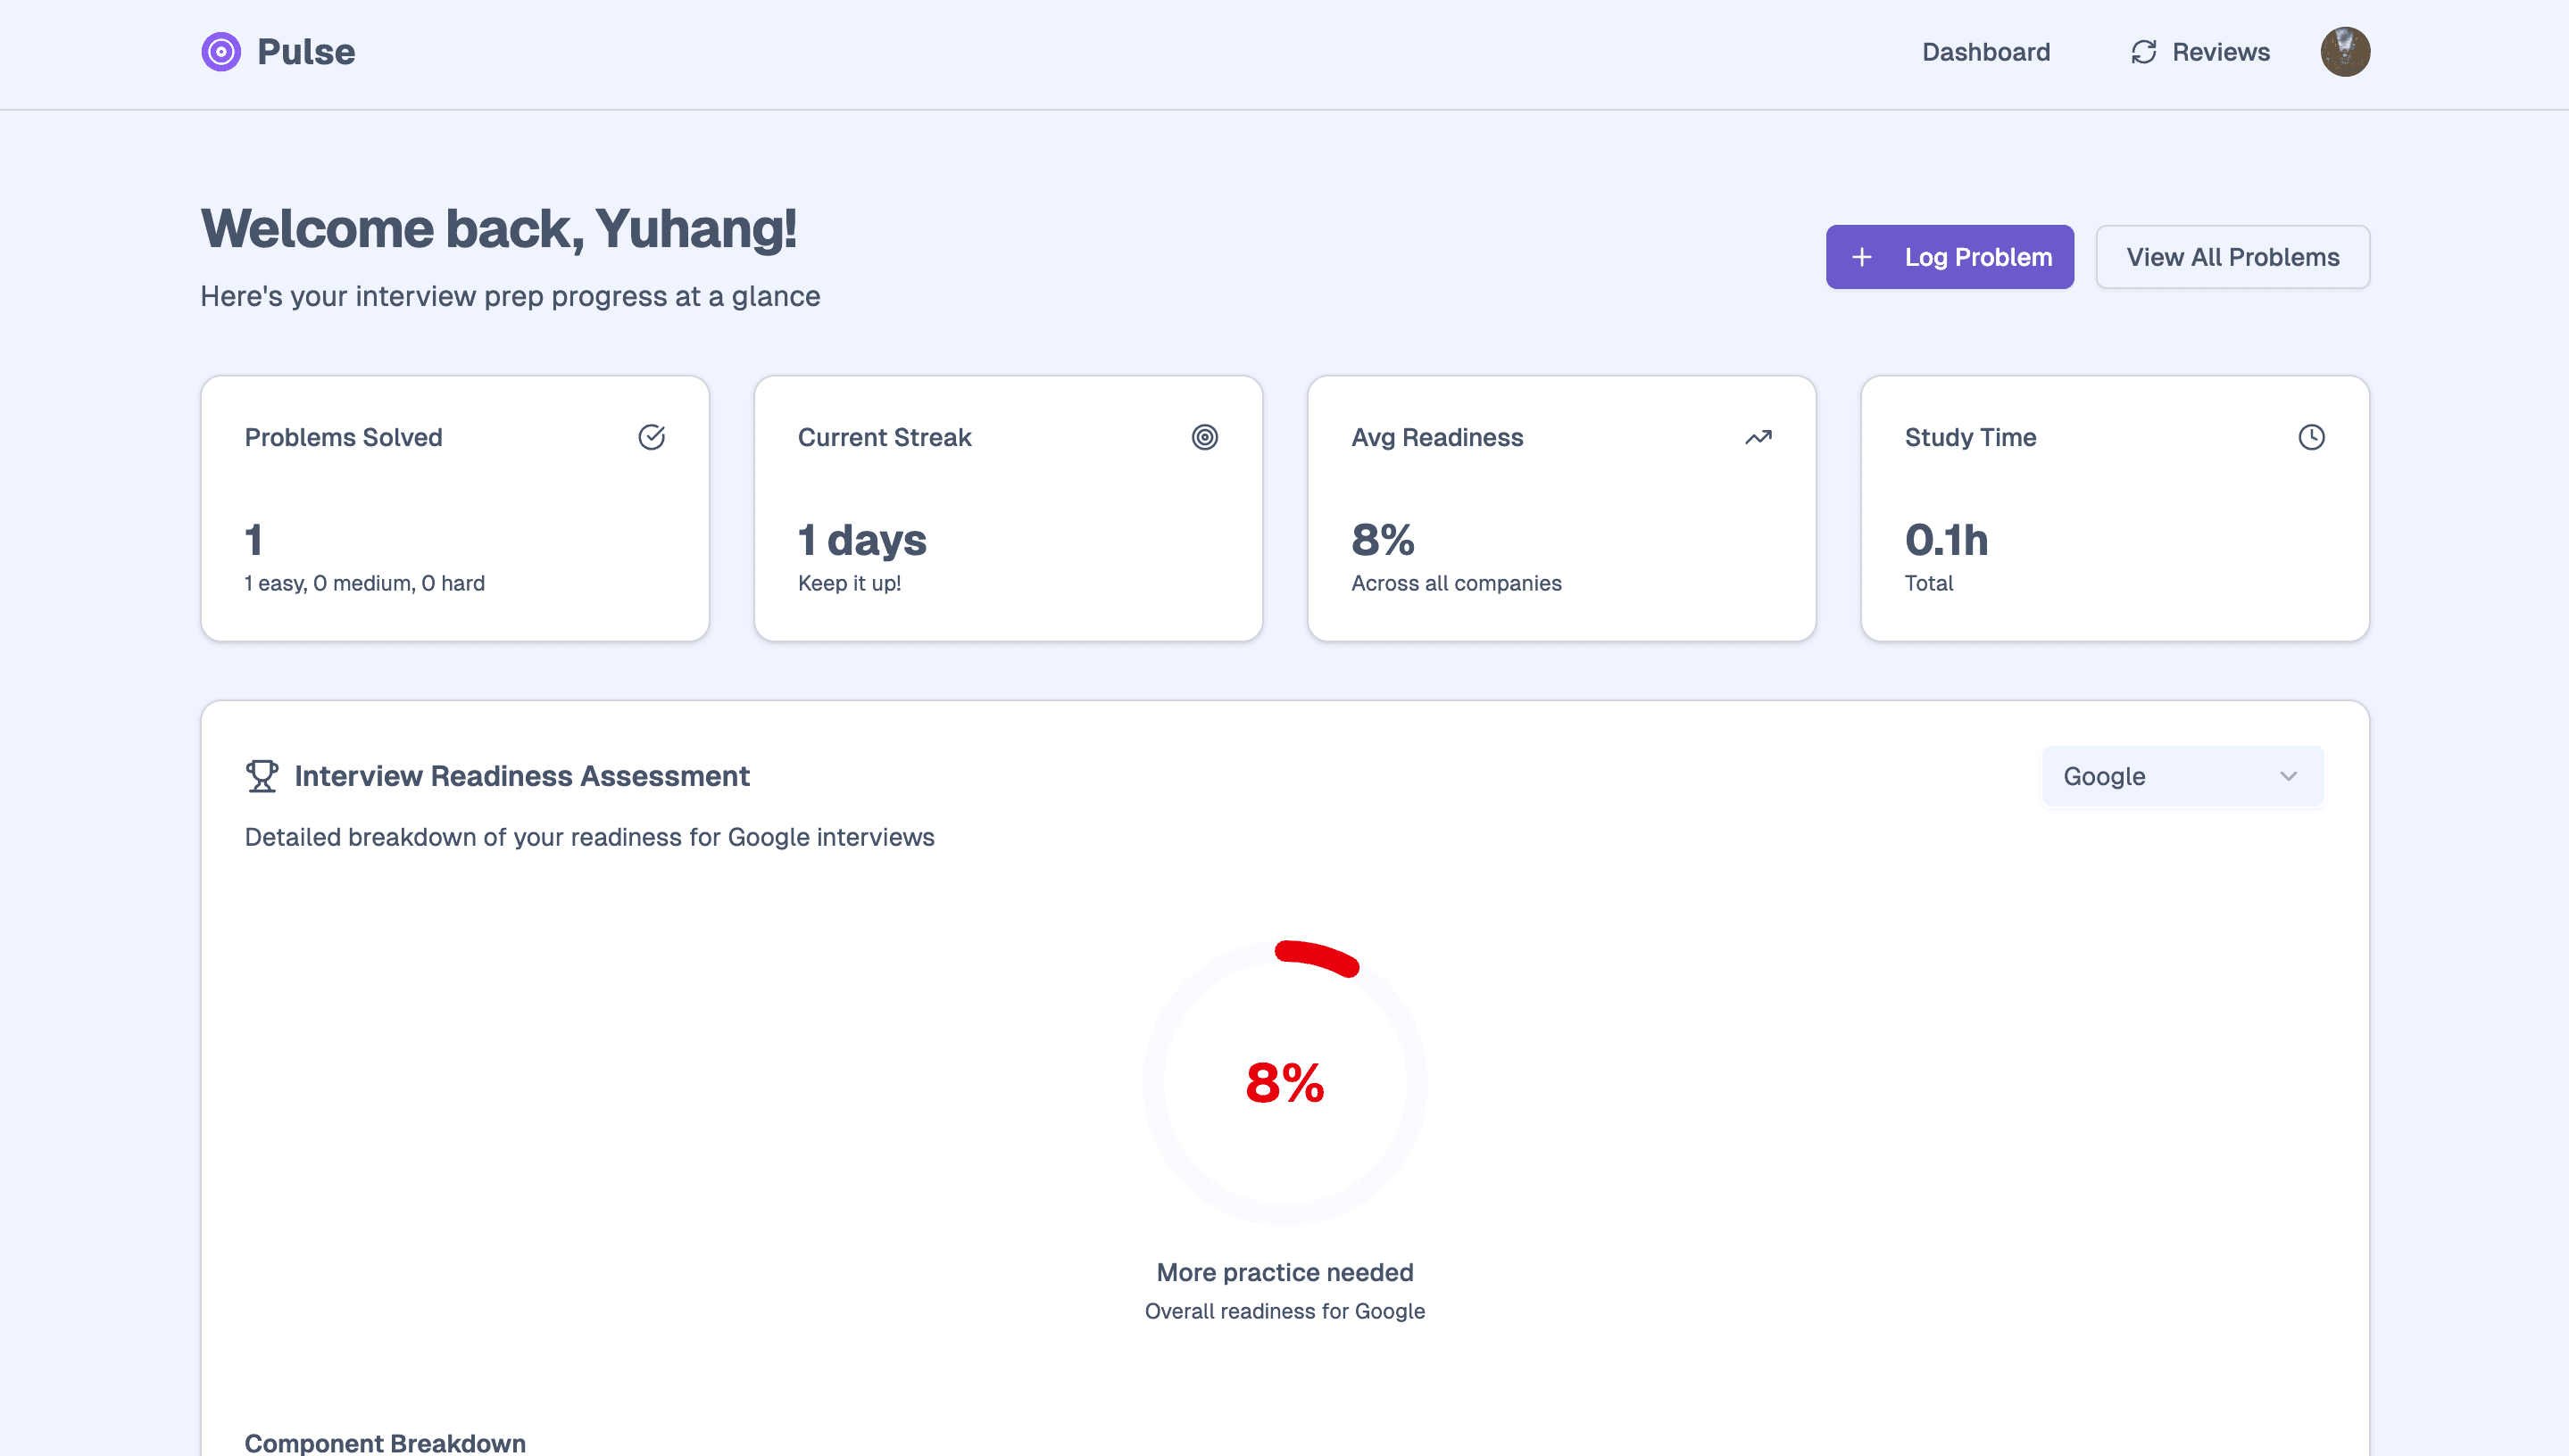2569x1456 pixels.
Task: Open the Reviews nav item
Action: click(x=2220, y=52)
